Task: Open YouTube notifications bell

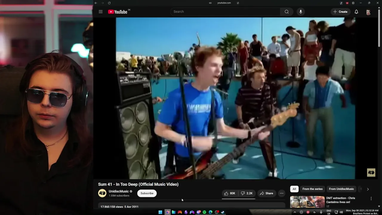Action: click(x=356, y=12)
